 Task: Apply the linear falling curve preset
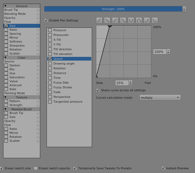[x=107, y=20]
